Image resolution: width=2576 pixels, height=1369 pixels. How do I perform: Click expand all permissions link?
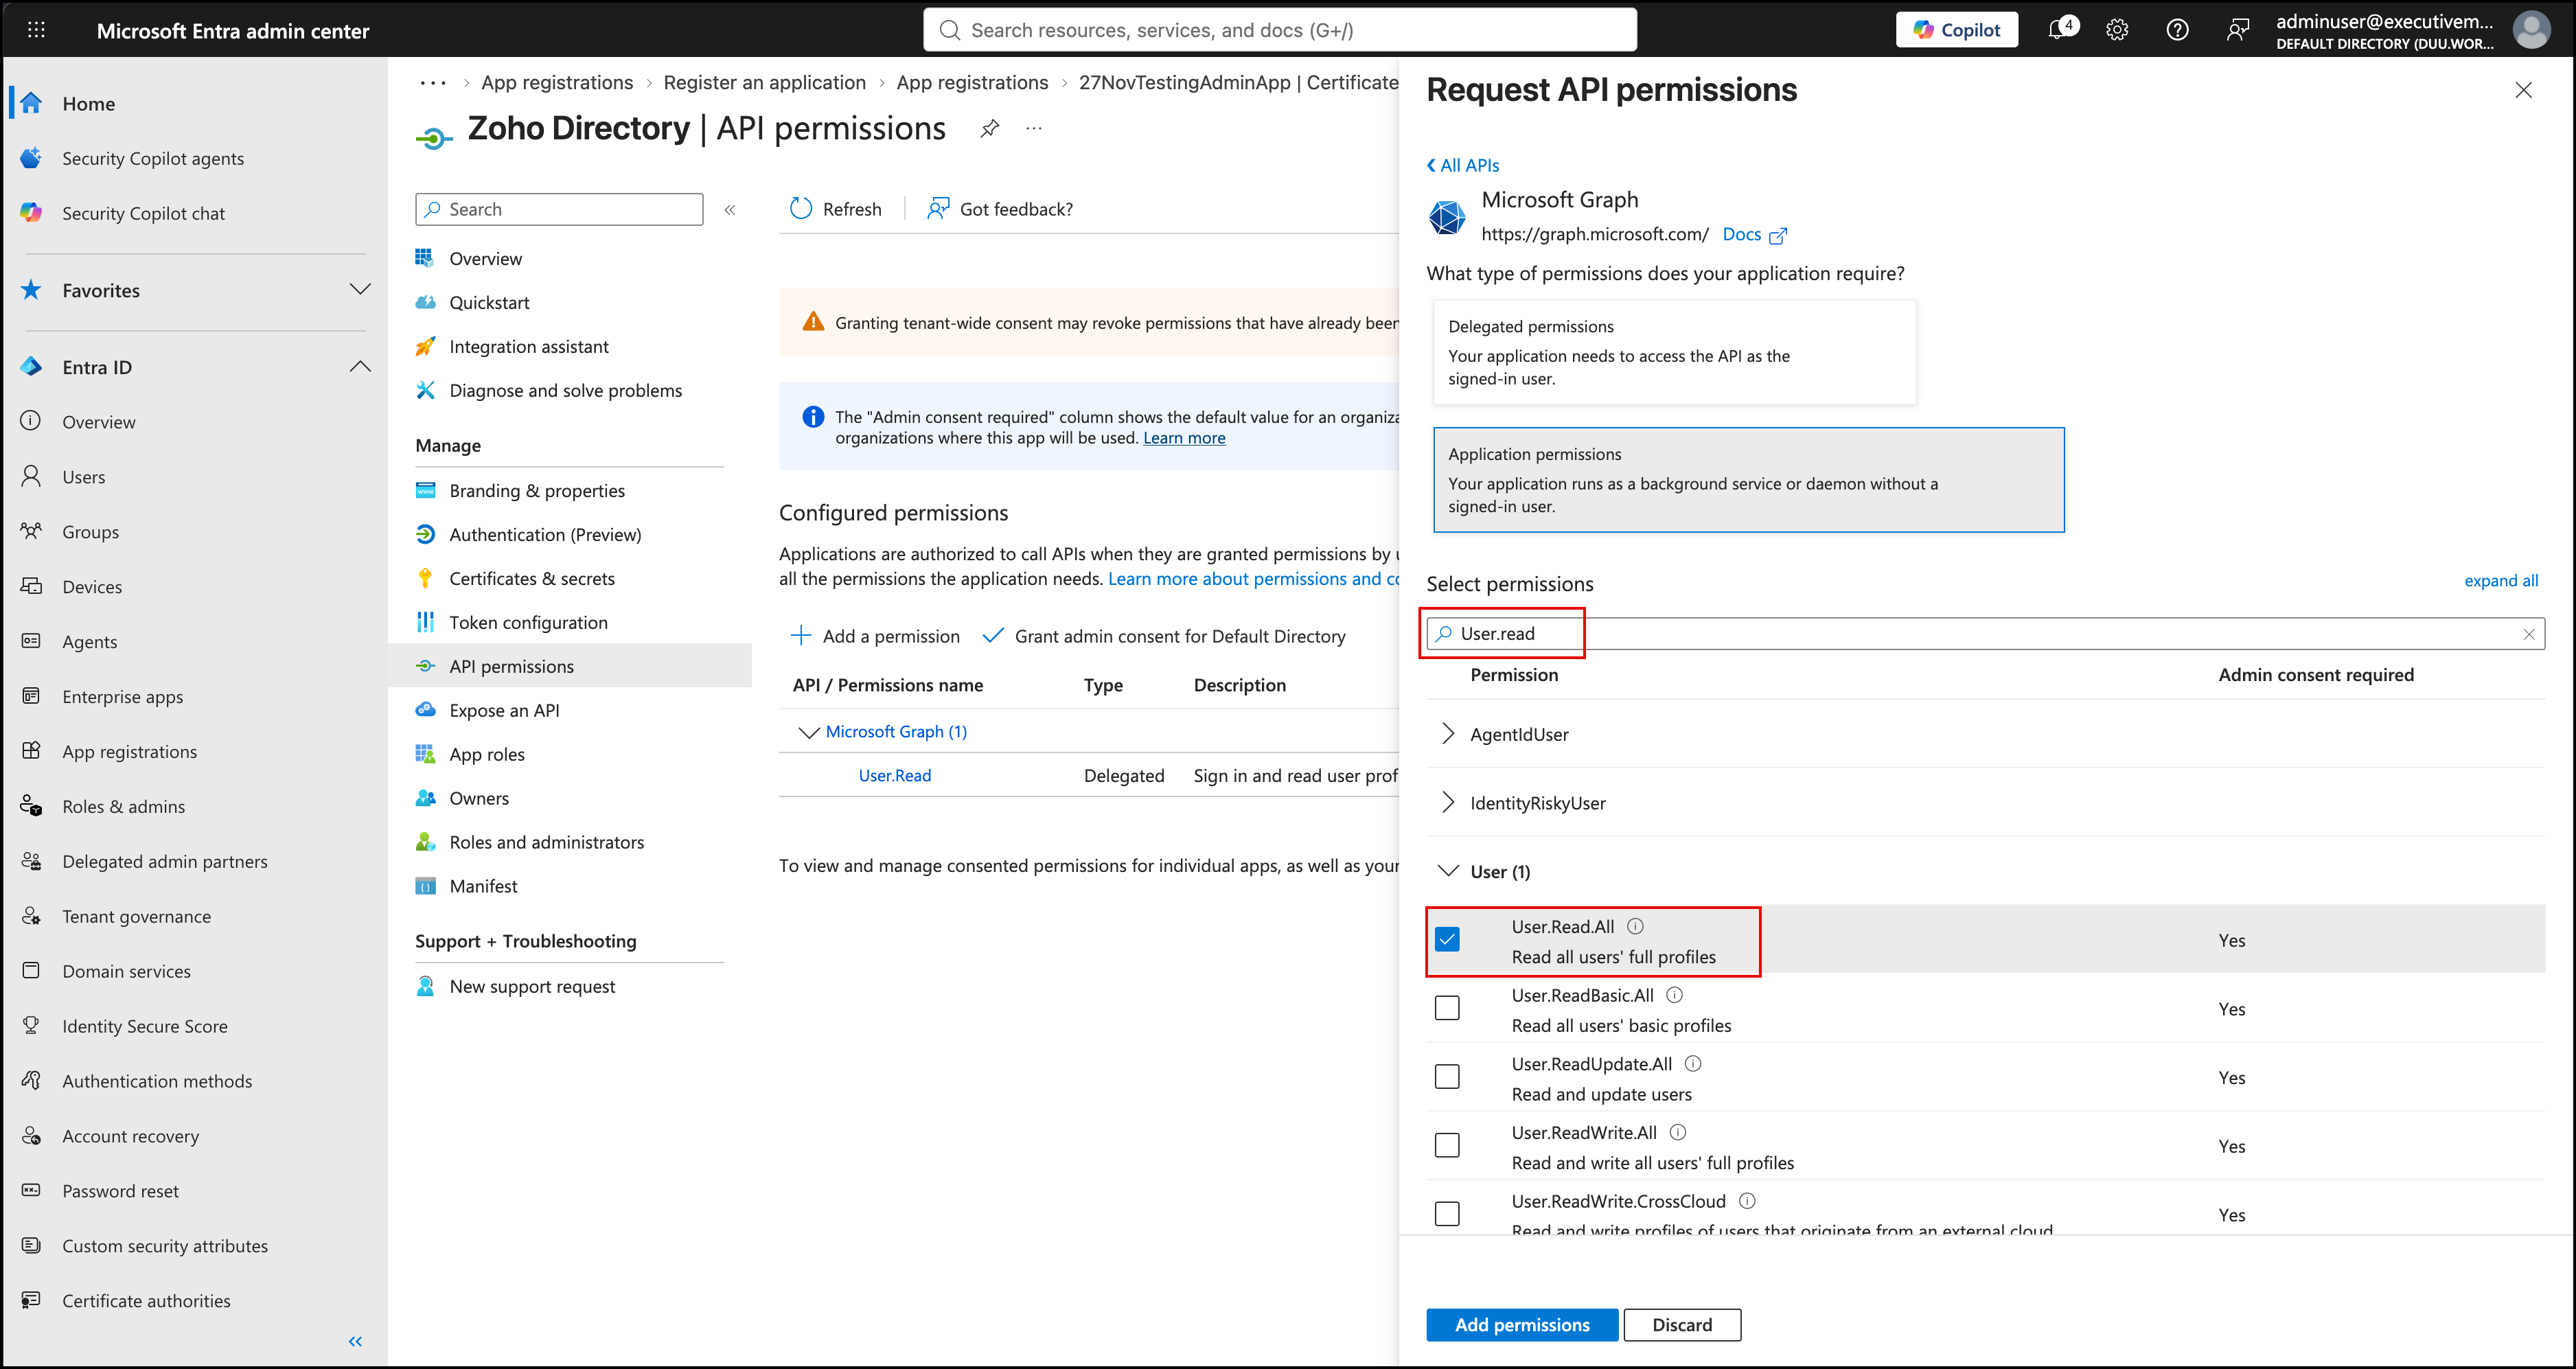coord(2501,581)
